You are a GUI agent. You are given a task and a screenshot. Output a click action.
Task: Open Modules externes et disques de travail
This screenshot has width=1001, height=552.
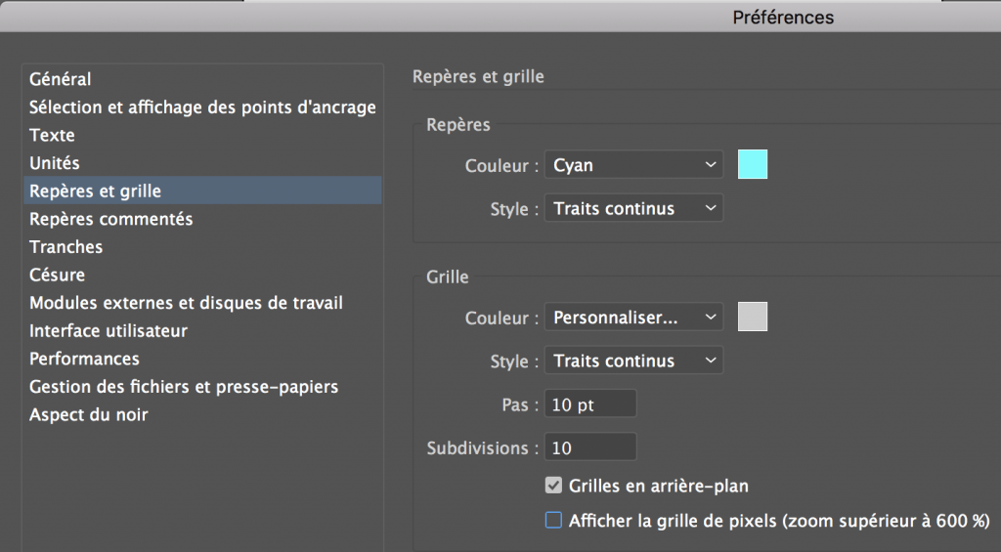click(186, 303)
